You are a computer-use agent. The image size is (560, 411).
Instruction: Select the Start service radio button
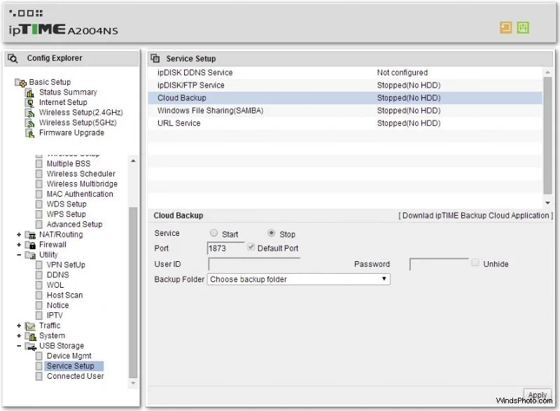click(x=213, y=233)
